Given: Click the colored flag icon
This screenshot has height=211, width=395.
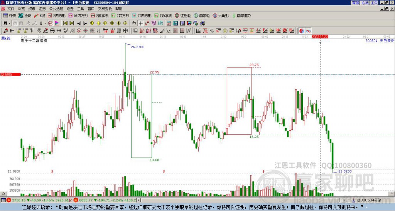Looking at the screenshot, I should (x=57, y=23).
